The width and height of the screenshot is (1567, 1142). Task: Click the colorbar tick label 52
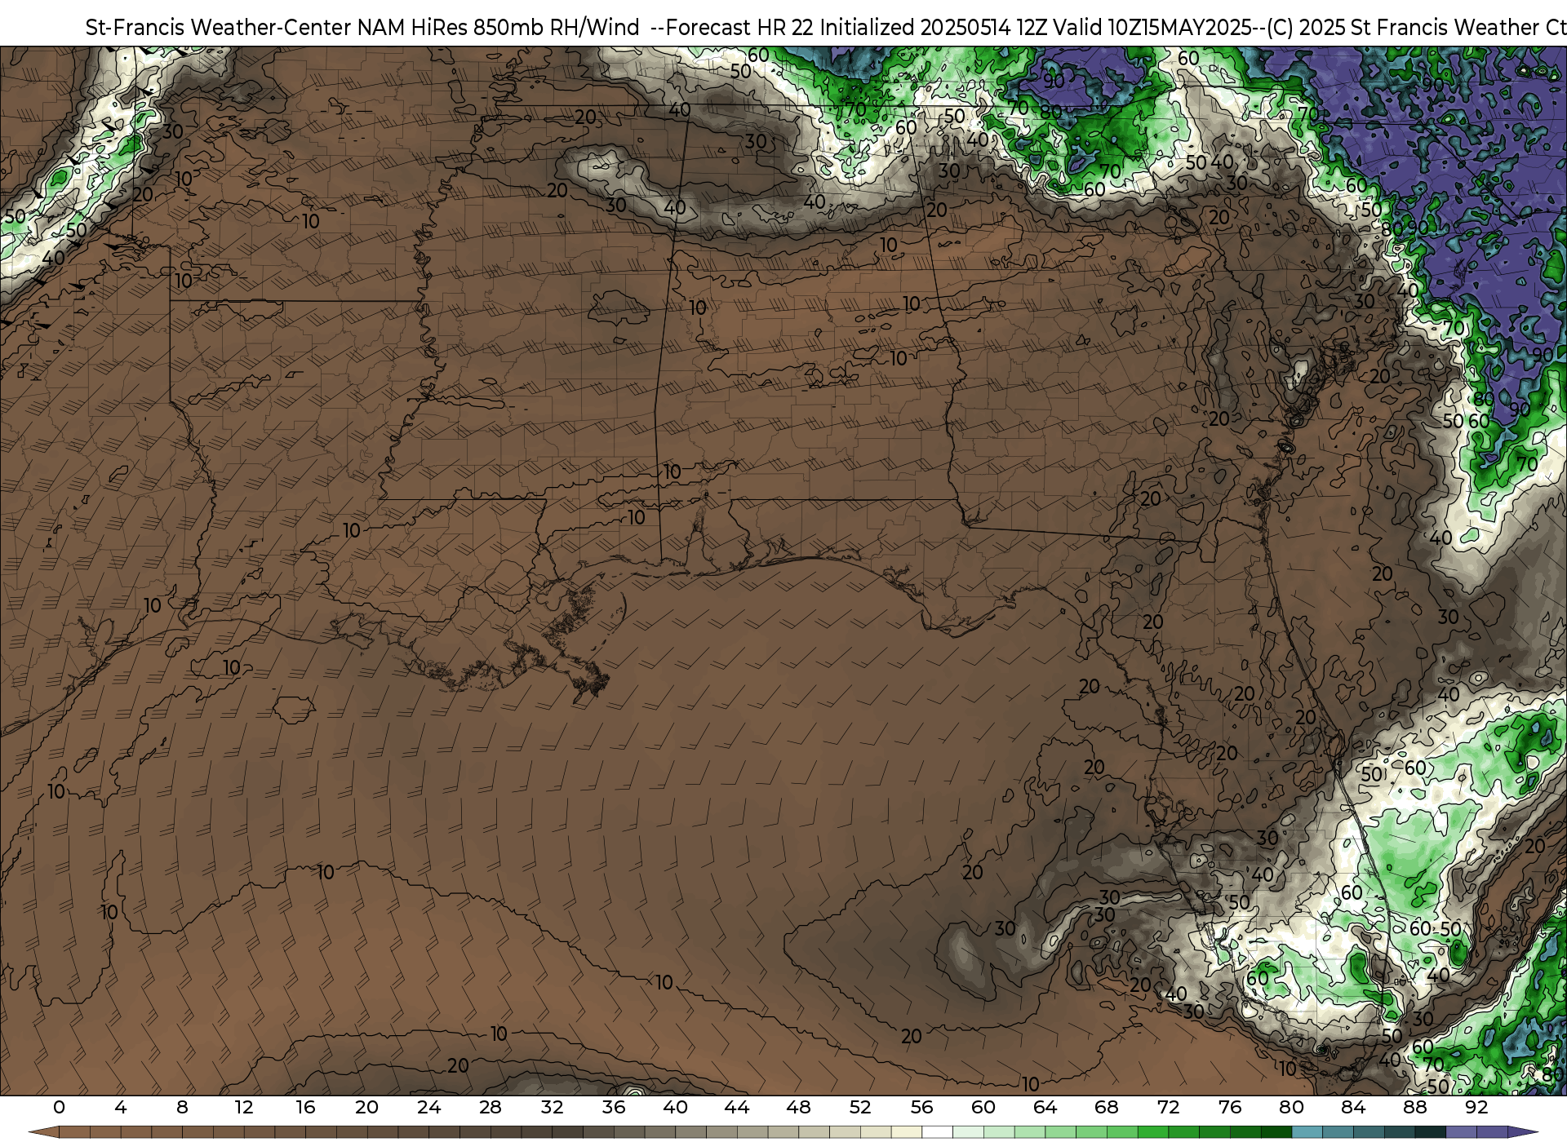pyautogui.click(x=860, y=1107)
